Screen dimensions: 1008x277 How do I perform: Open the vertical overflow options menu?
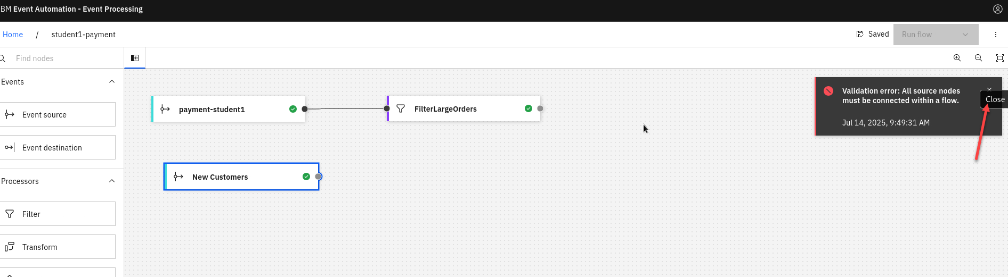coord(995,35)
